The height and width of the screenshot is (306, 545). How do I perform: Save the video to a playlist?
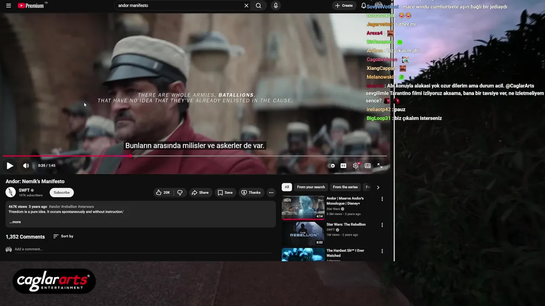point(225,193)
